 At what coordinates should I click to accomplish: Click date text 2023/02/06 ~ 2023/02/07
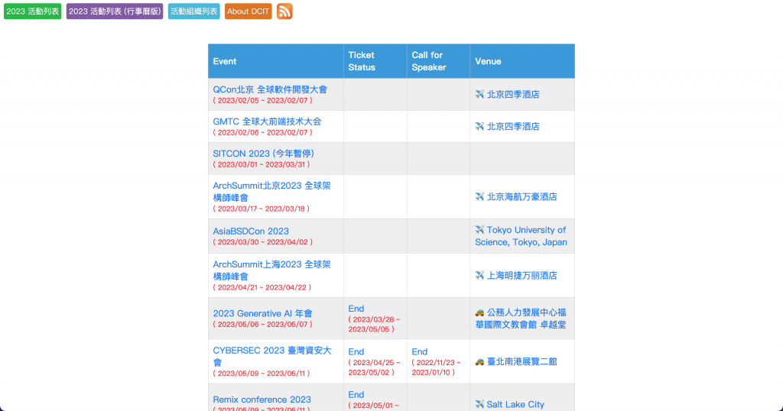263,132
